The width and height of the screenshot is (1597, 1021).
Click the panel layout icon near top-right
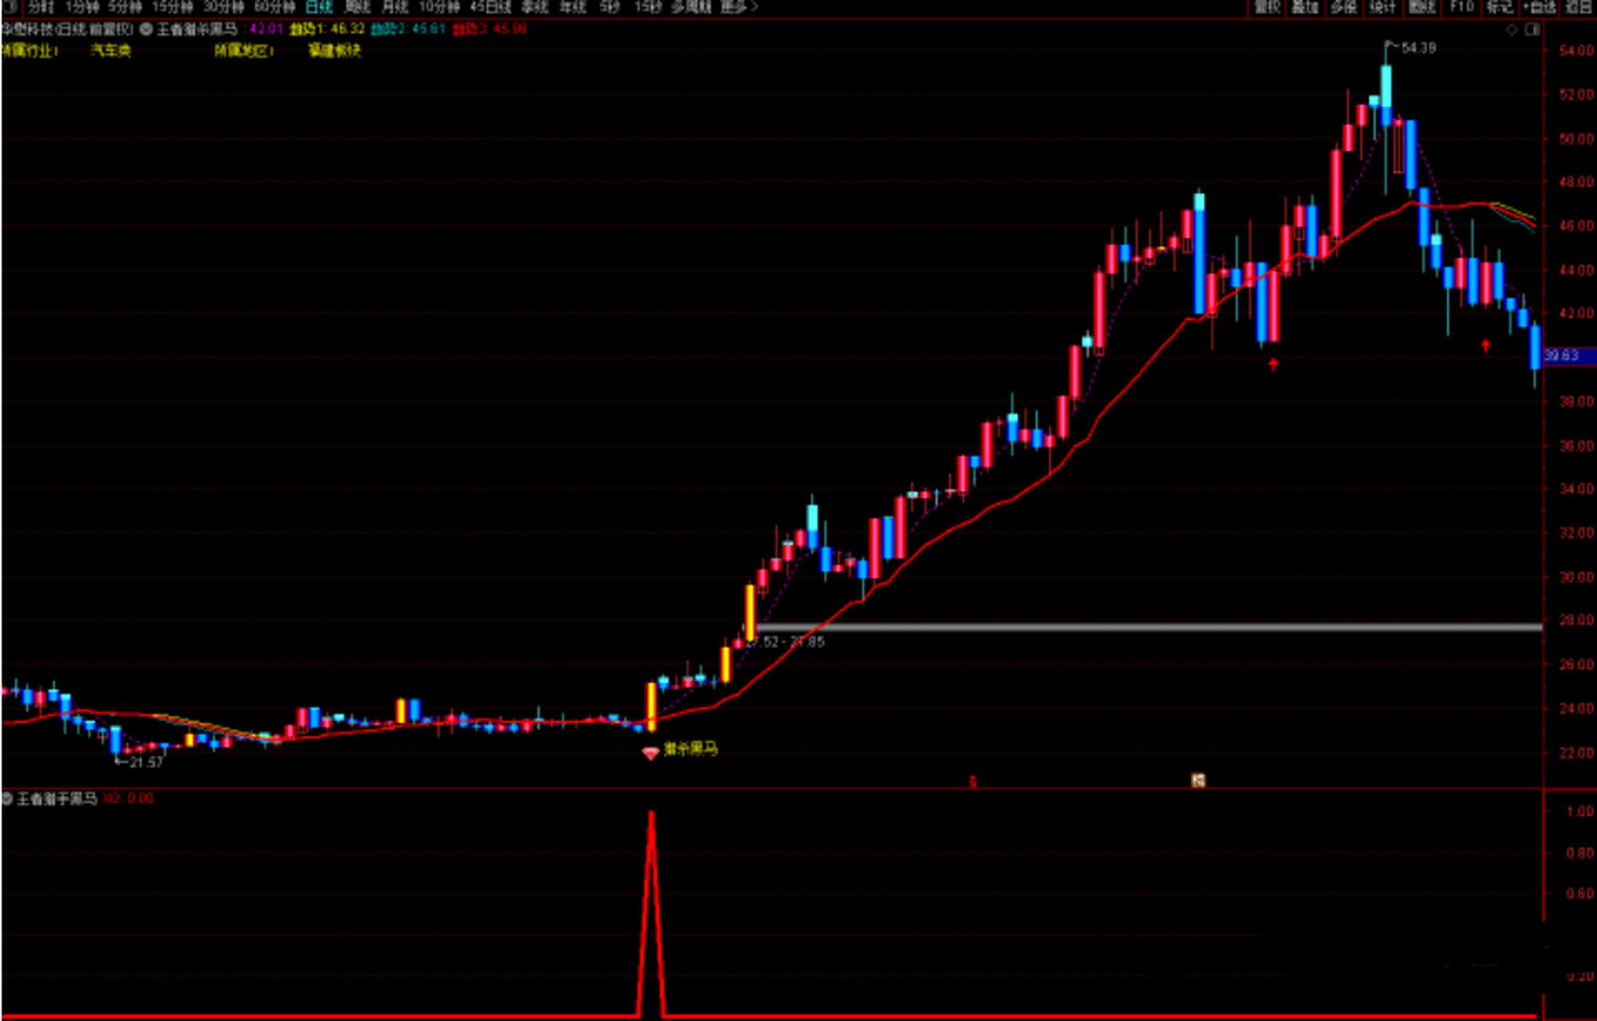[1532, 30]
